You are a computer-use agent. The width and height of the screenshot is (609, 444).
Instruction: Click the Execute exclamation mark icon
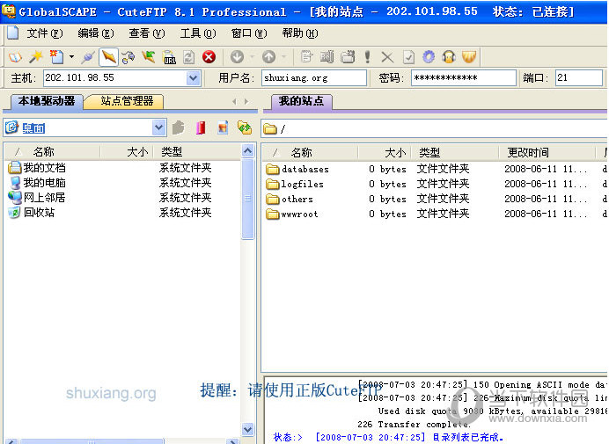tap(367, 57)
